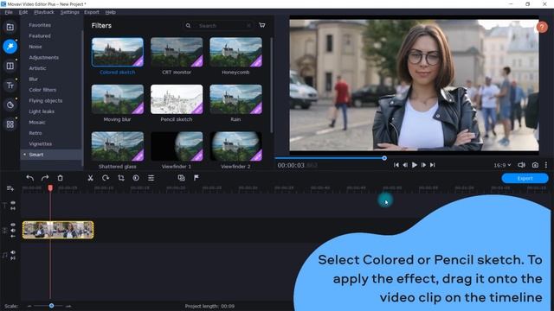Select the CRT monitor filter thumbnail
554x311 pixels.
pyautogui.click(x=177, y=52)
